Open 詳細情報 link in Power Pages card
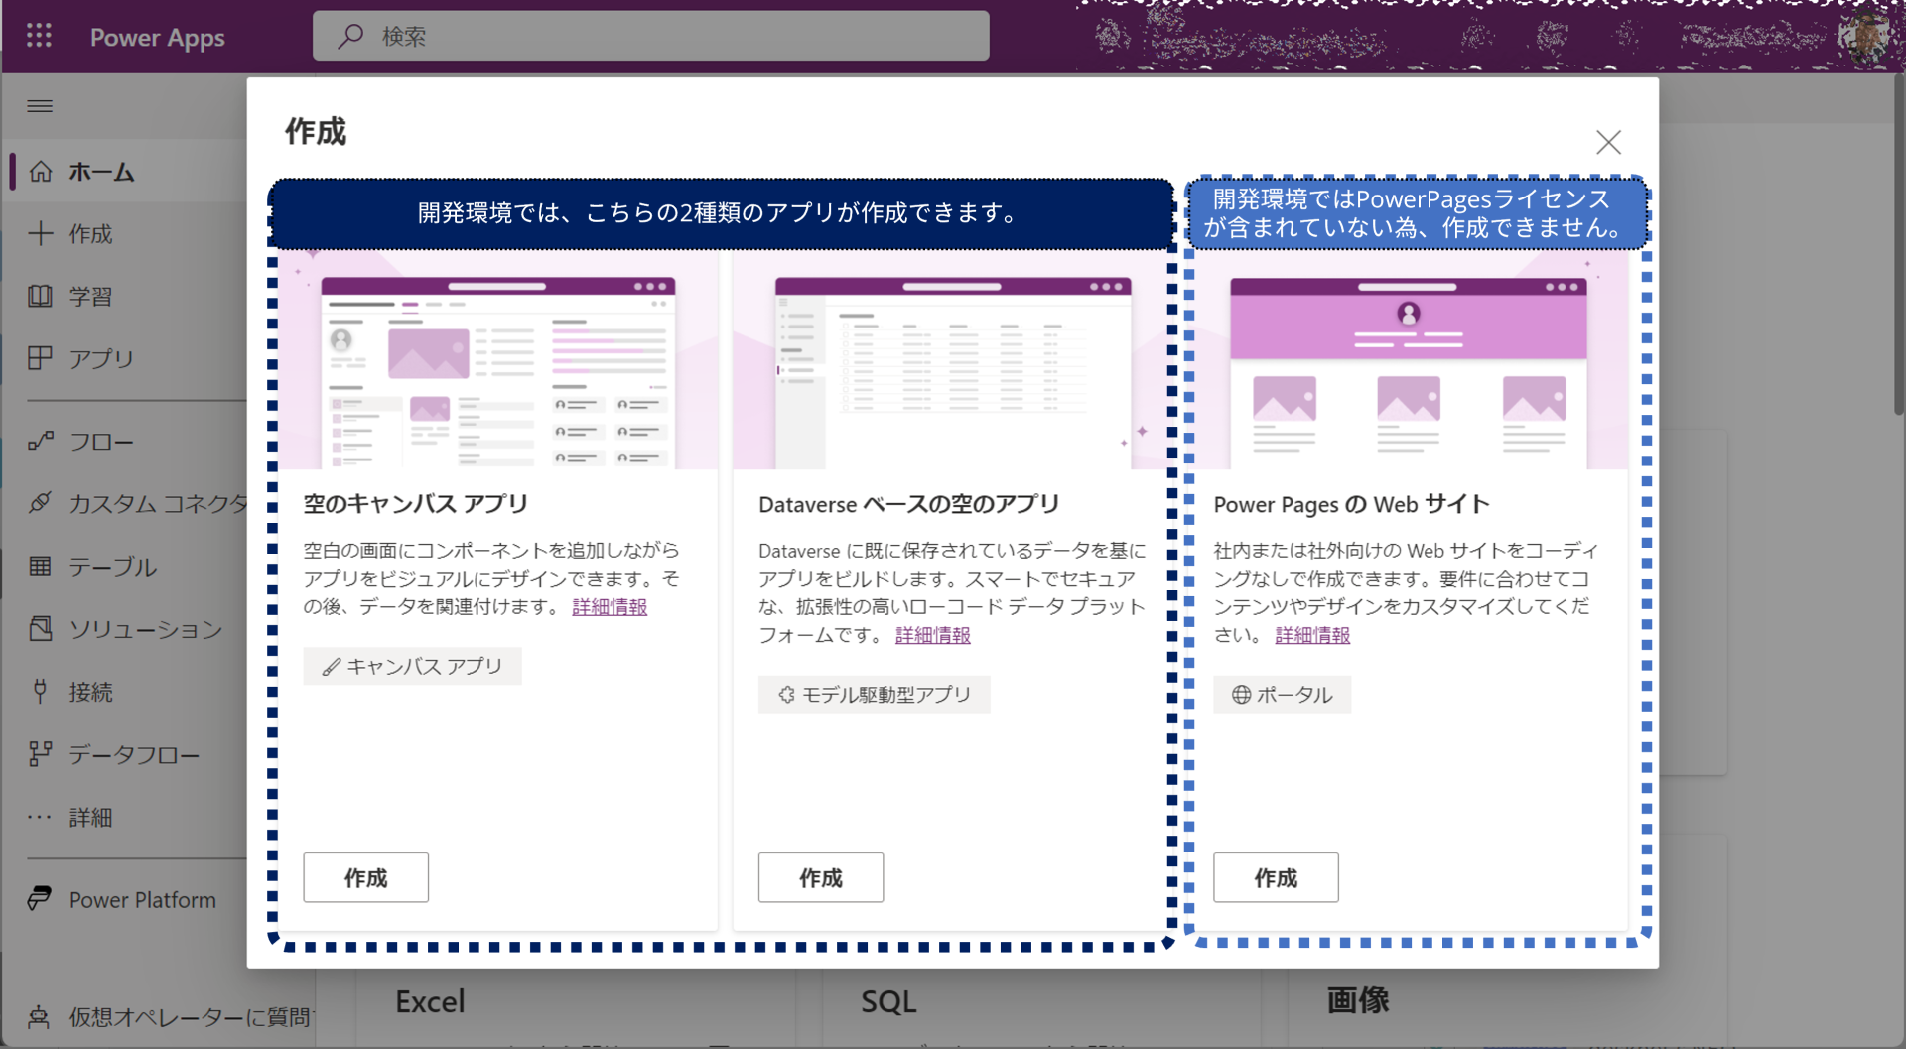The height and width of the screenshot is (1049, 1906). tap(1312, 635)
